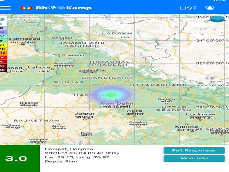Open the map layers switcher
The height and width of the screenshot is (172, 229).
(x=217, y=19)
